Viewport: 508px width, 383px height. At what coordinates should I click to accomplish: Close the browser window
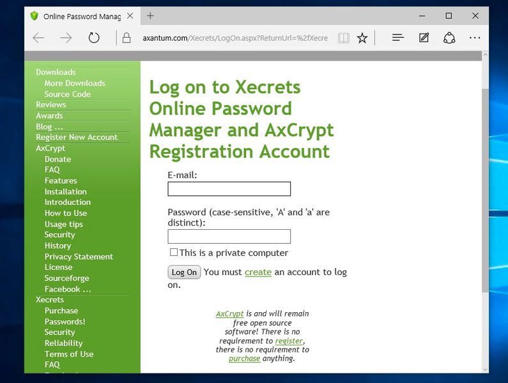(x=475, y=16)
